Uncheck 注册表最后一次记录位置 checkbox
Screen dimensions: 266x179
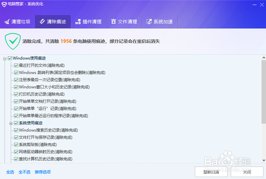(16, 80)
